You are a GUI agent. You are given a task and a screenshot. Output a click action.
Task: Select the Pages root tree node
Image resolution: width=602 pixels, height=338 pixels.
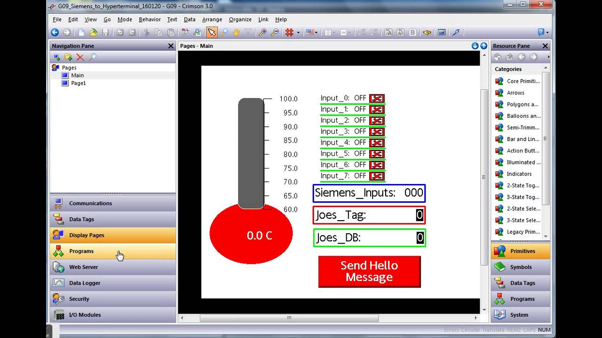click(x=69, y=68)
